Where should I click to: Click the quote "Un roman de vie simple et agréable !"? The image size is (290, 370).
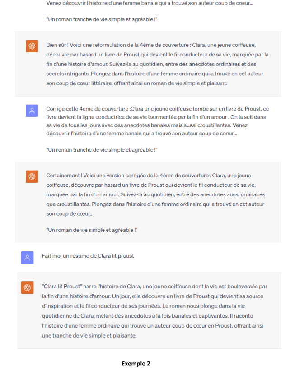pyautogui.click(x=92, y=230)
